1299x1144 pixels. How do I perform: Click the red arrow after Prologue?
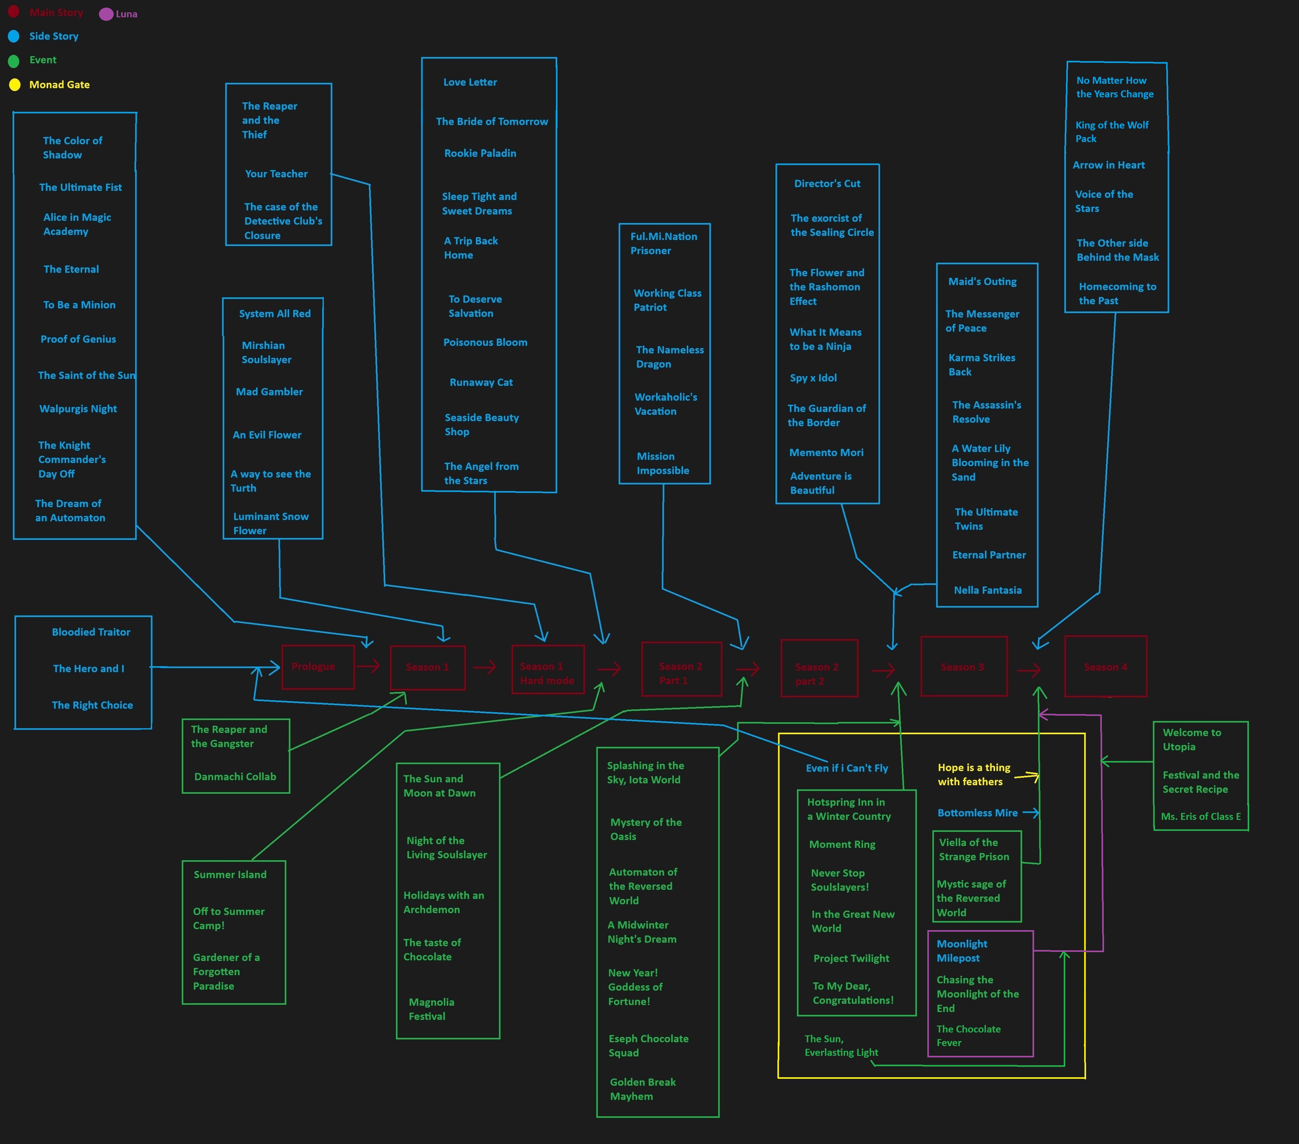[369, 666]
